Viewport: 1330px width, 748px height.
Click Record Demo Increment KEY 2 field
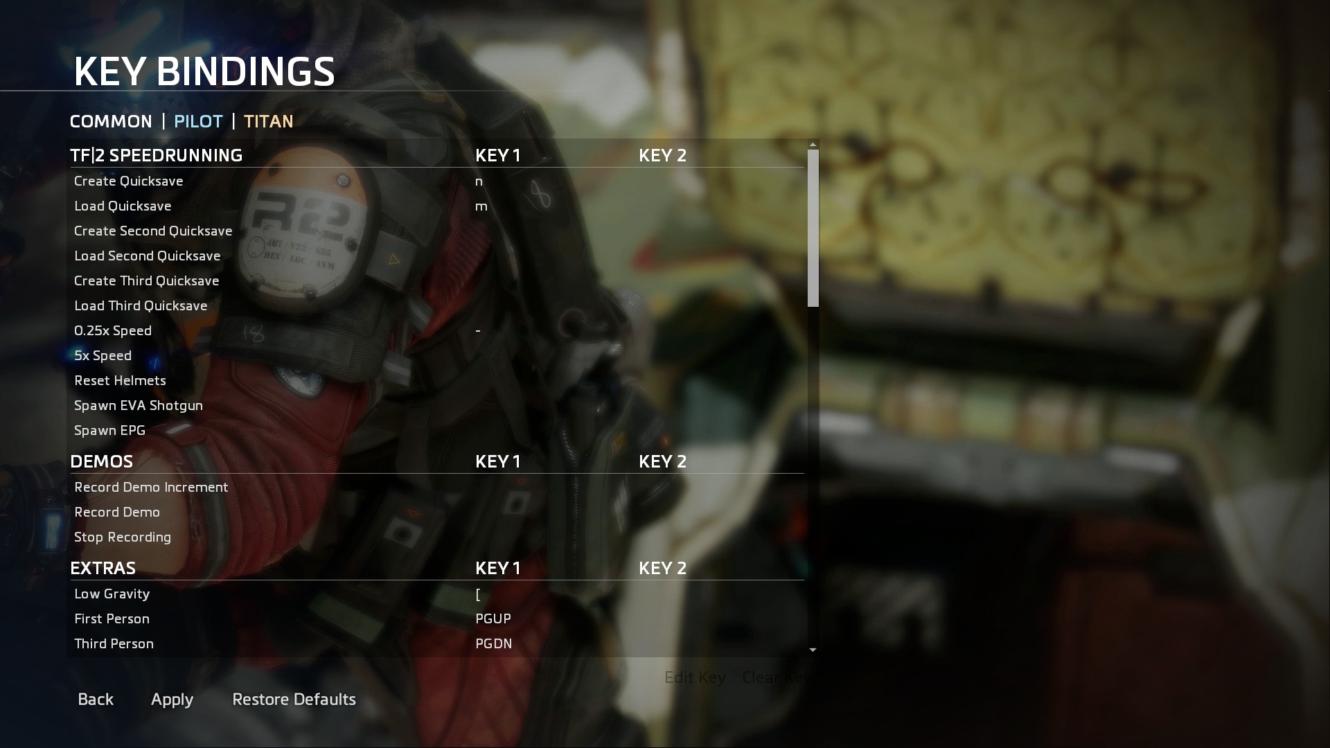coord(716,487)
